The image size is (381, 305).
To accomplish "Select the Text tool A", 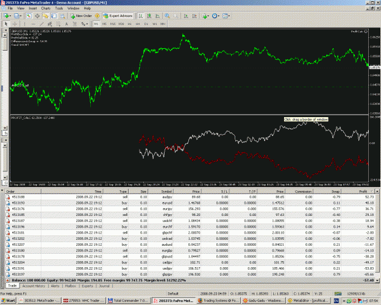I will pos(66,24).
